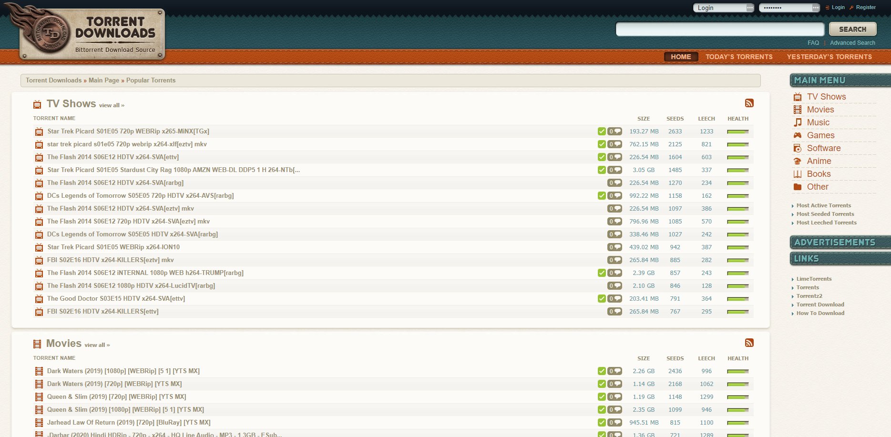Click health bar of FBI S02E16 KILLERS[ettv]
The image size is (891, 437).
coord(737,312)
